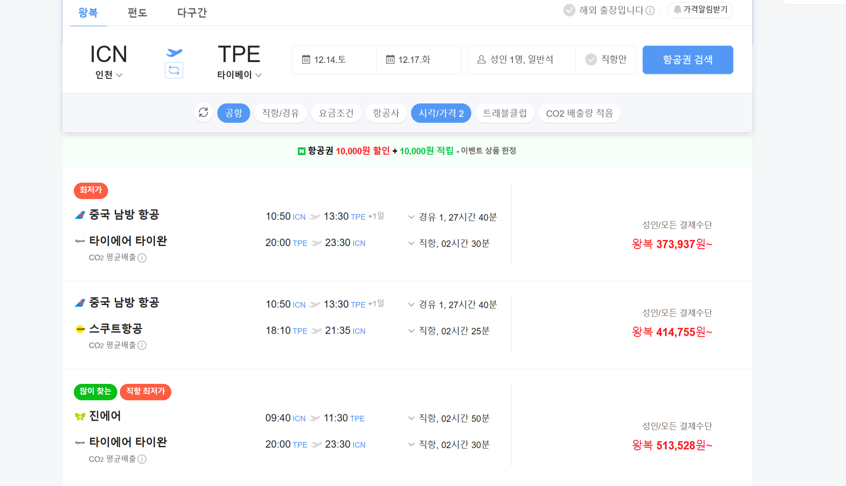
Task: Open the 공항 filter
Action: 234,113
